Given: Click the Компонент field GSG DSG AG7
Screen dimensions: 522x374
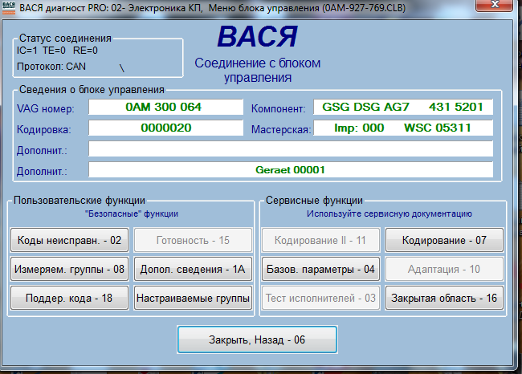Looking at the screenshot, I should pos(403,107).
